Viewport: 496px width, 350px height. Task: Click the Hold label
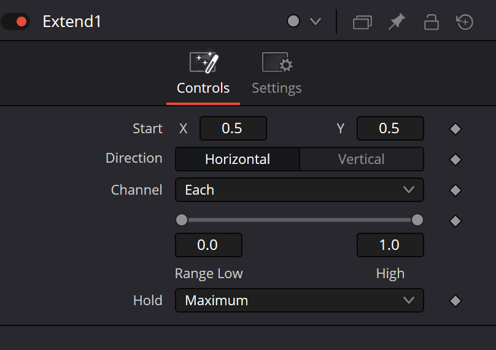coord(148,300)
